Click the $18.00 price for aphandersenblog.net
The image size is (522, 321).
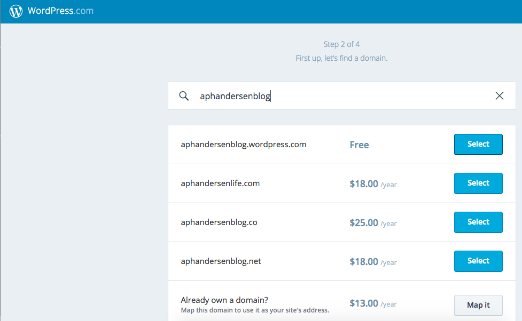[373, 261]
